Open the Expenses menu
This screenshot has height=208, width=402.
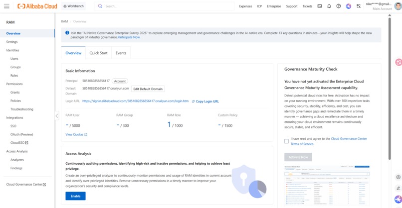[x=245, y=6]
